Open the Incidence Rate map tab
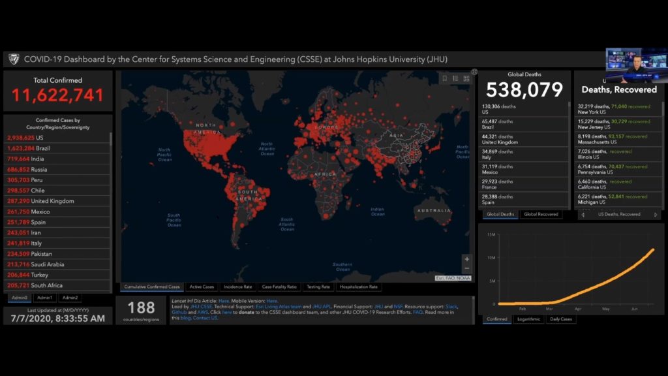The height and width of the screenshot is (376, 668). pos(238,287)
